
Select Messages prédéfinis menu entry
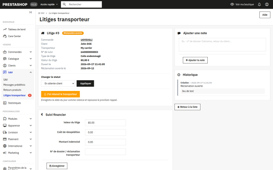click(x=14, y=85)
